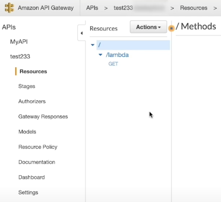Click the Resources panel heading
221x202 pixels.
[104, 29]
